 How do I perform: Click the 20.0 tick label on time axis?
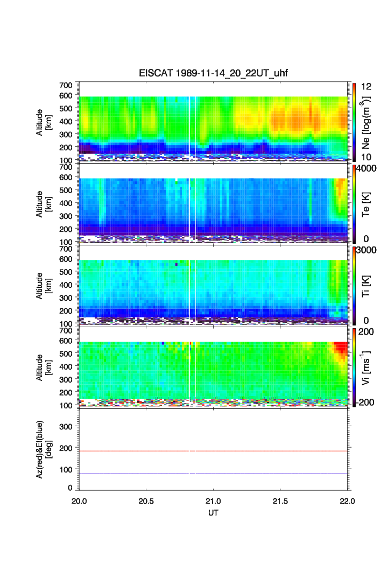pos(80,500)
